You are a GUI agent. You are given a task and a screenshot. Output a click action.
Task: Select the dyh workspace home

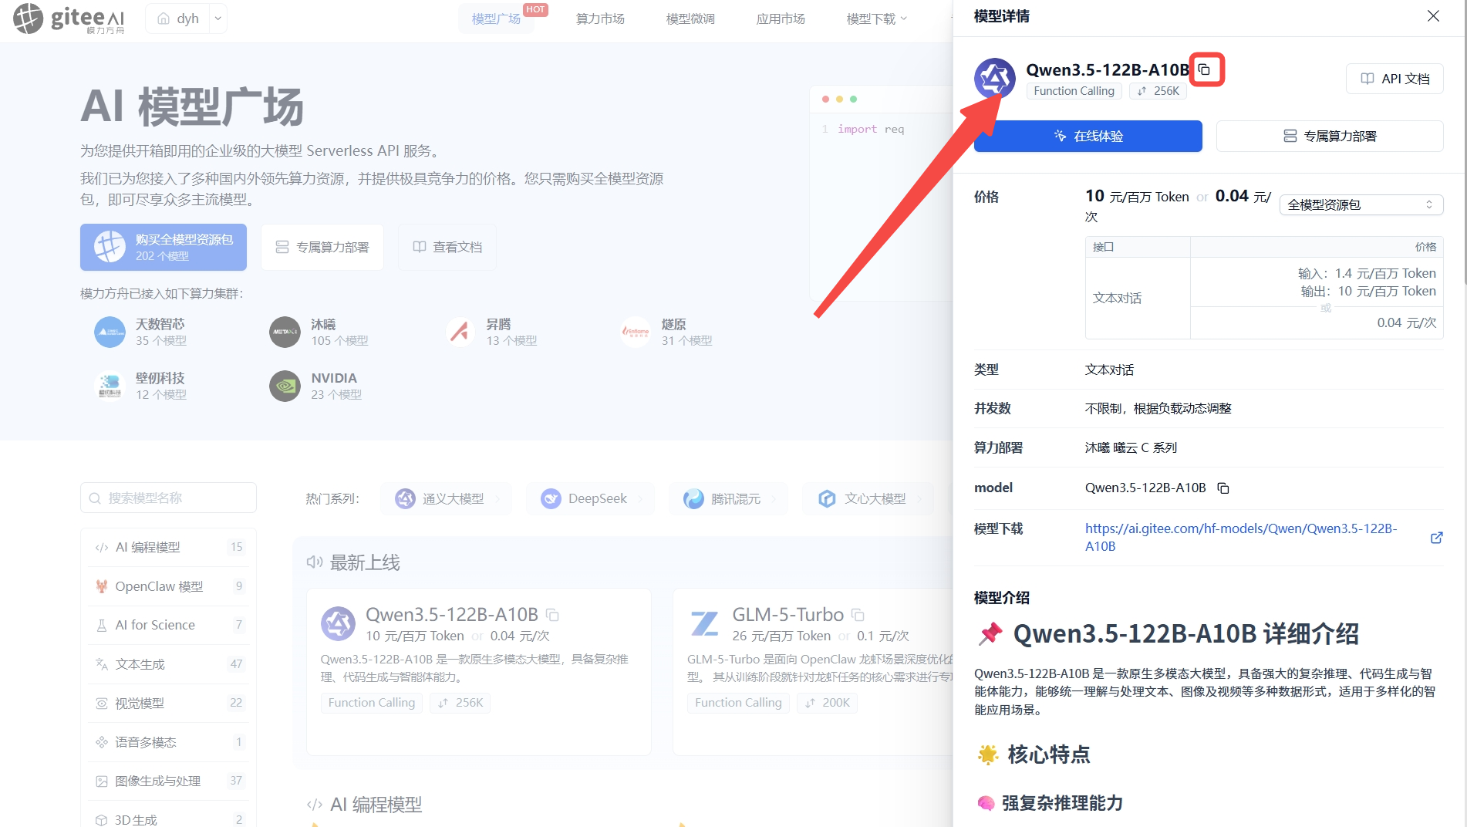[178, 19]
